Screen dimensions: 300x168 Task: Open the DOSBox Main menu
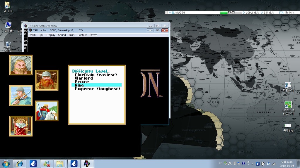pyautogui.click(x=33, y=35)
